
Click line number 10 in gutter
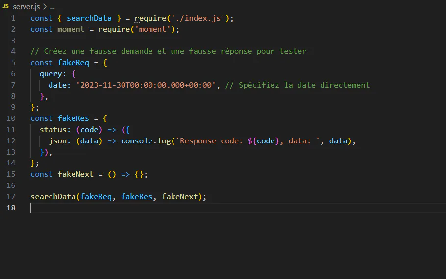(x=11, y=118)
